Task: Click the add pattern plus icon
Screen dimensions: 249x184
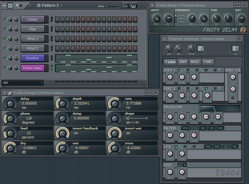Action: 39,5
